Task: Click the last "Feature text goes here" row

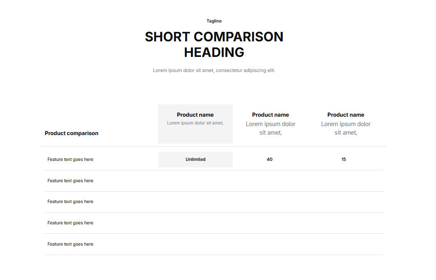Action: pos(70,244)
